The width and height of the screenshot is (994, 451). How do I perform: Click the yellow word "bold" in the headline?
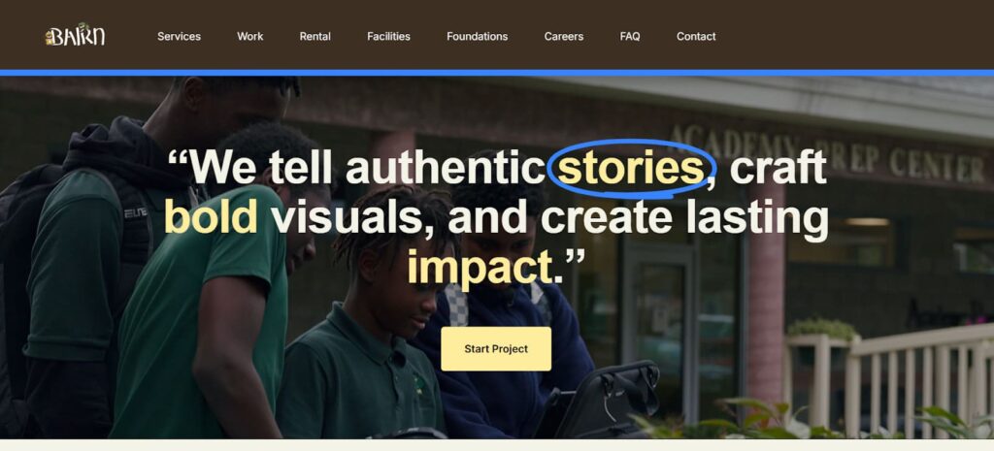211,216
